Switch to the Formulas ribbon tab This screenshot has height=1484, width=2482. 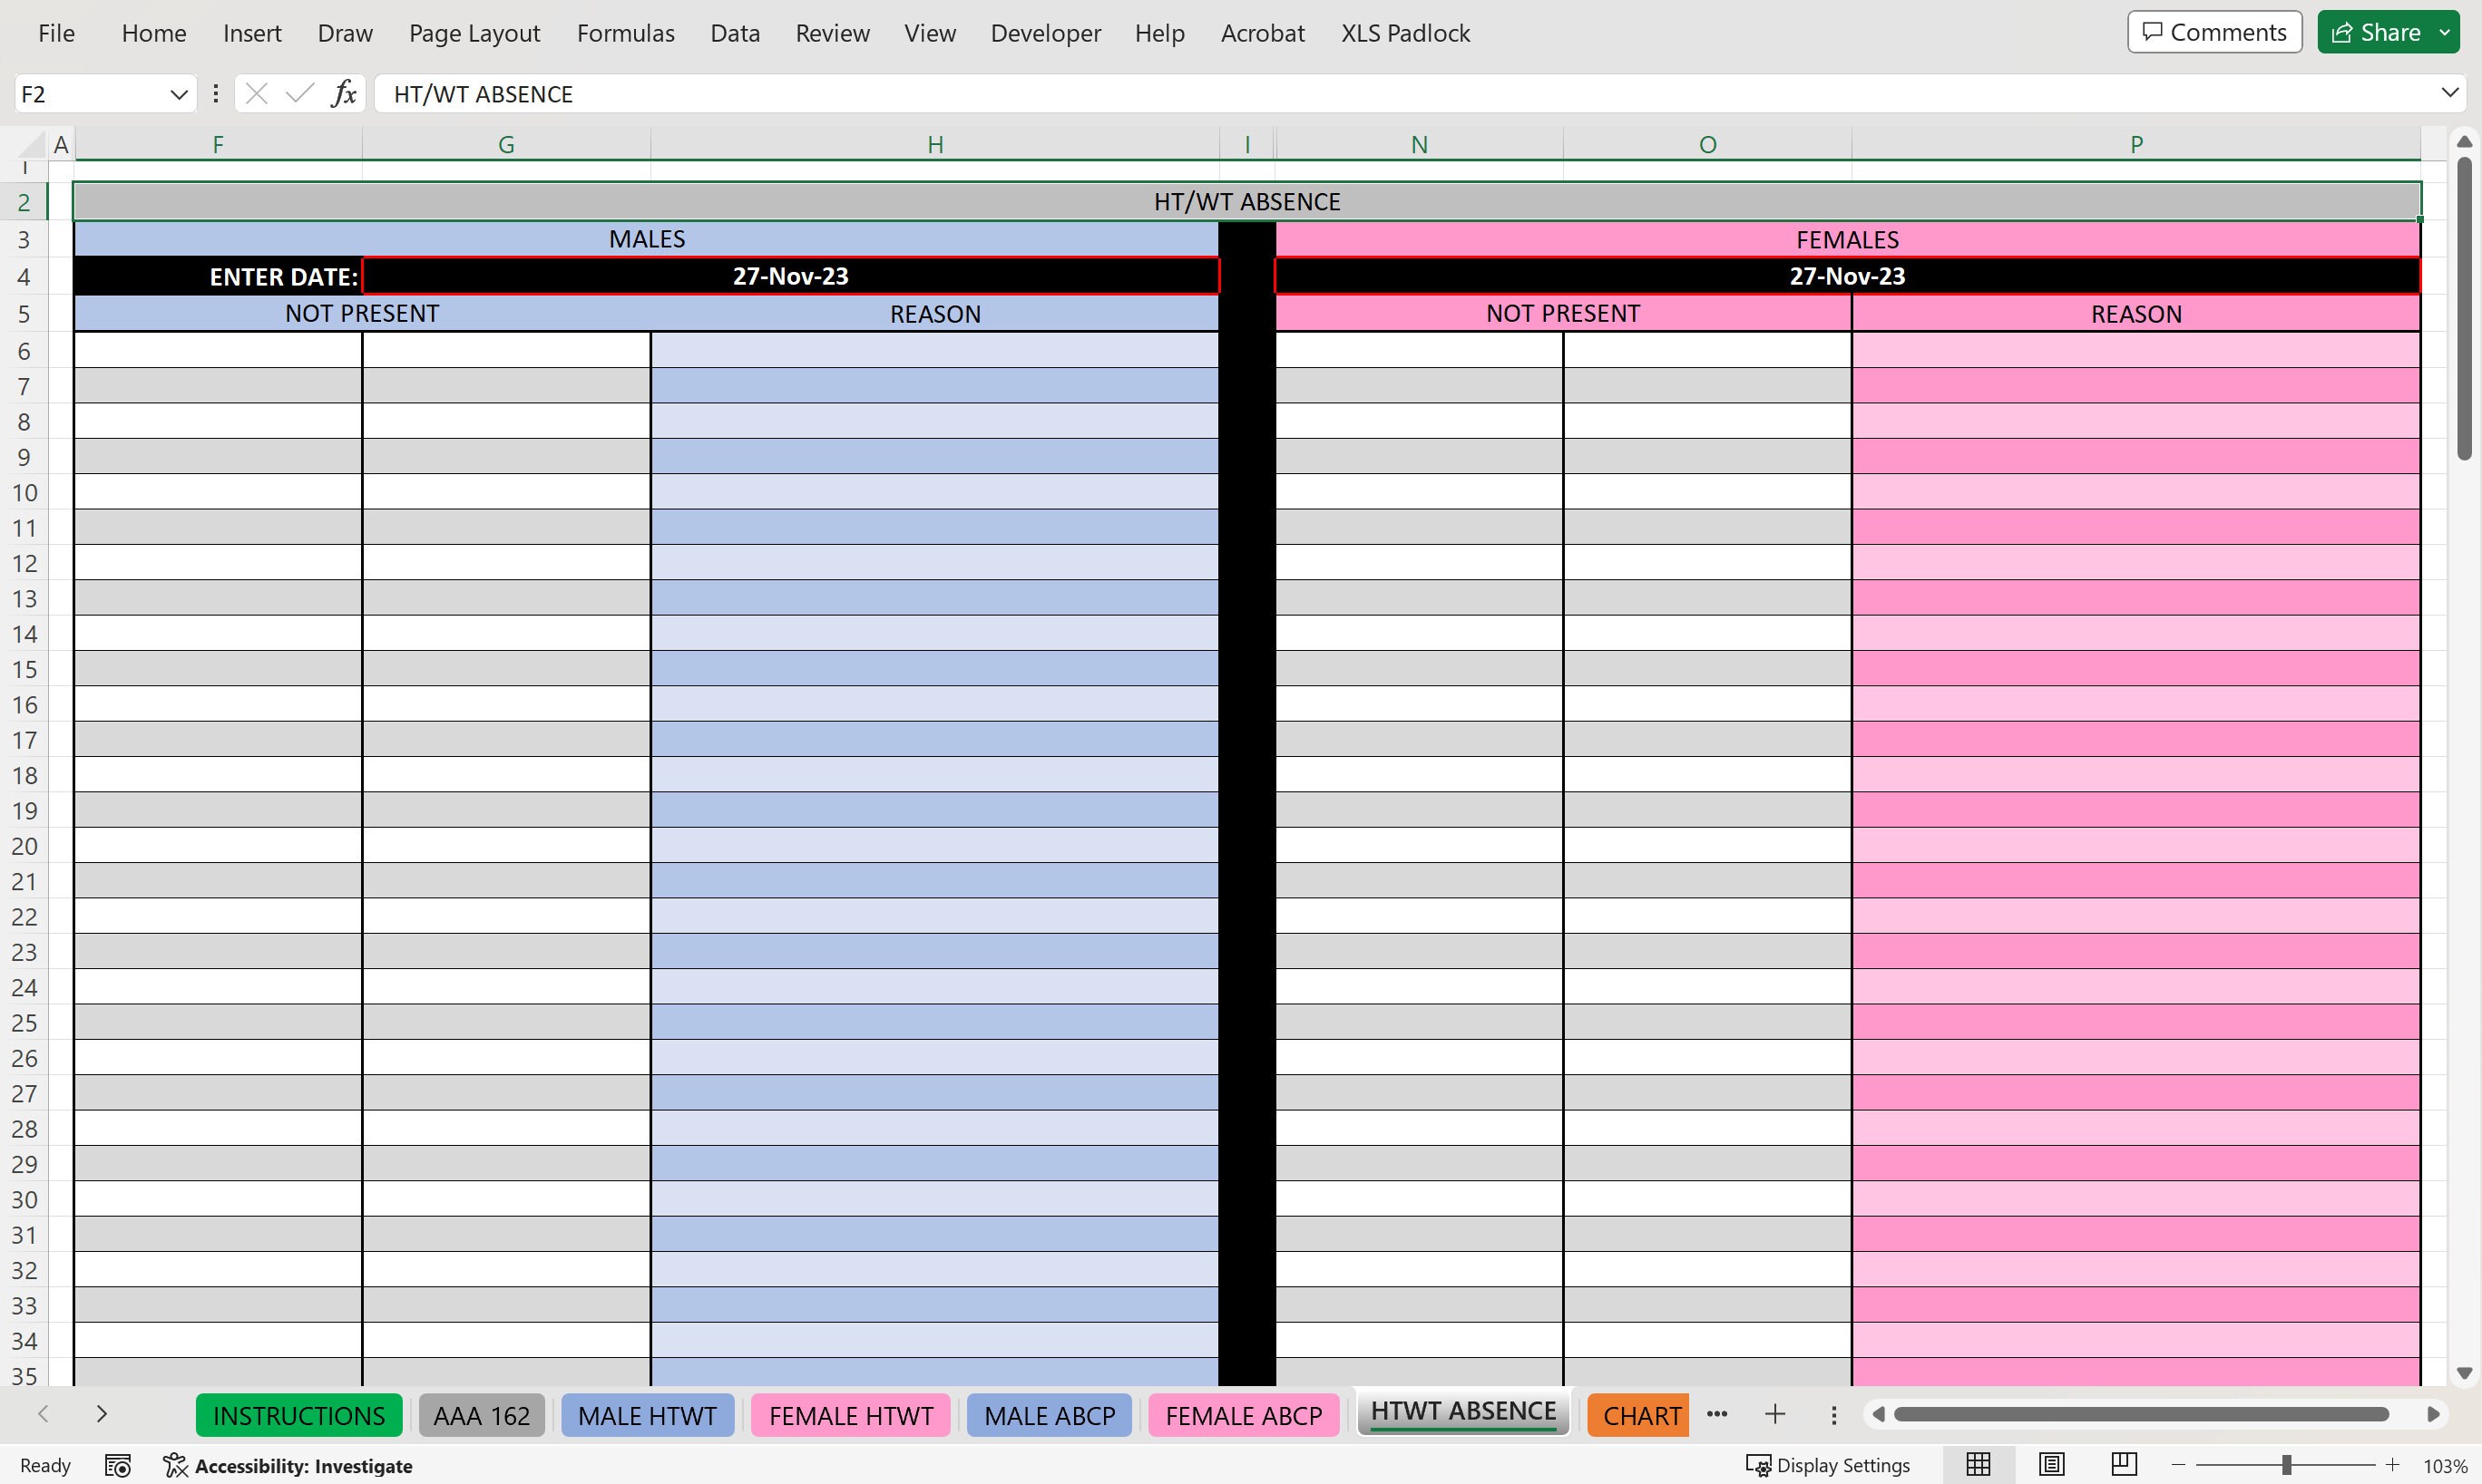pos(625,32)
